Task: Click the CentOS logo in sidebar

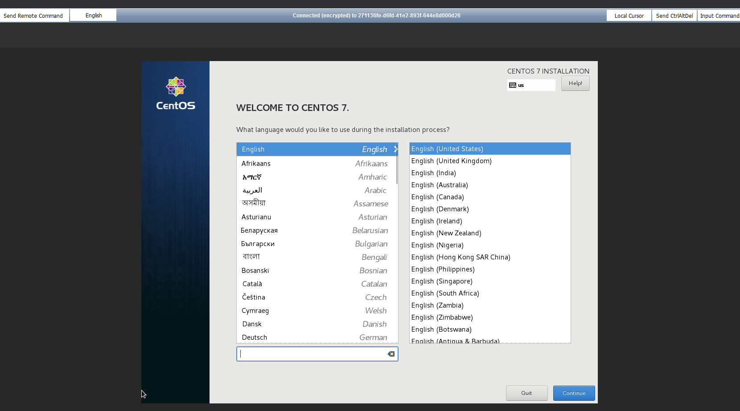Action: 176,93
